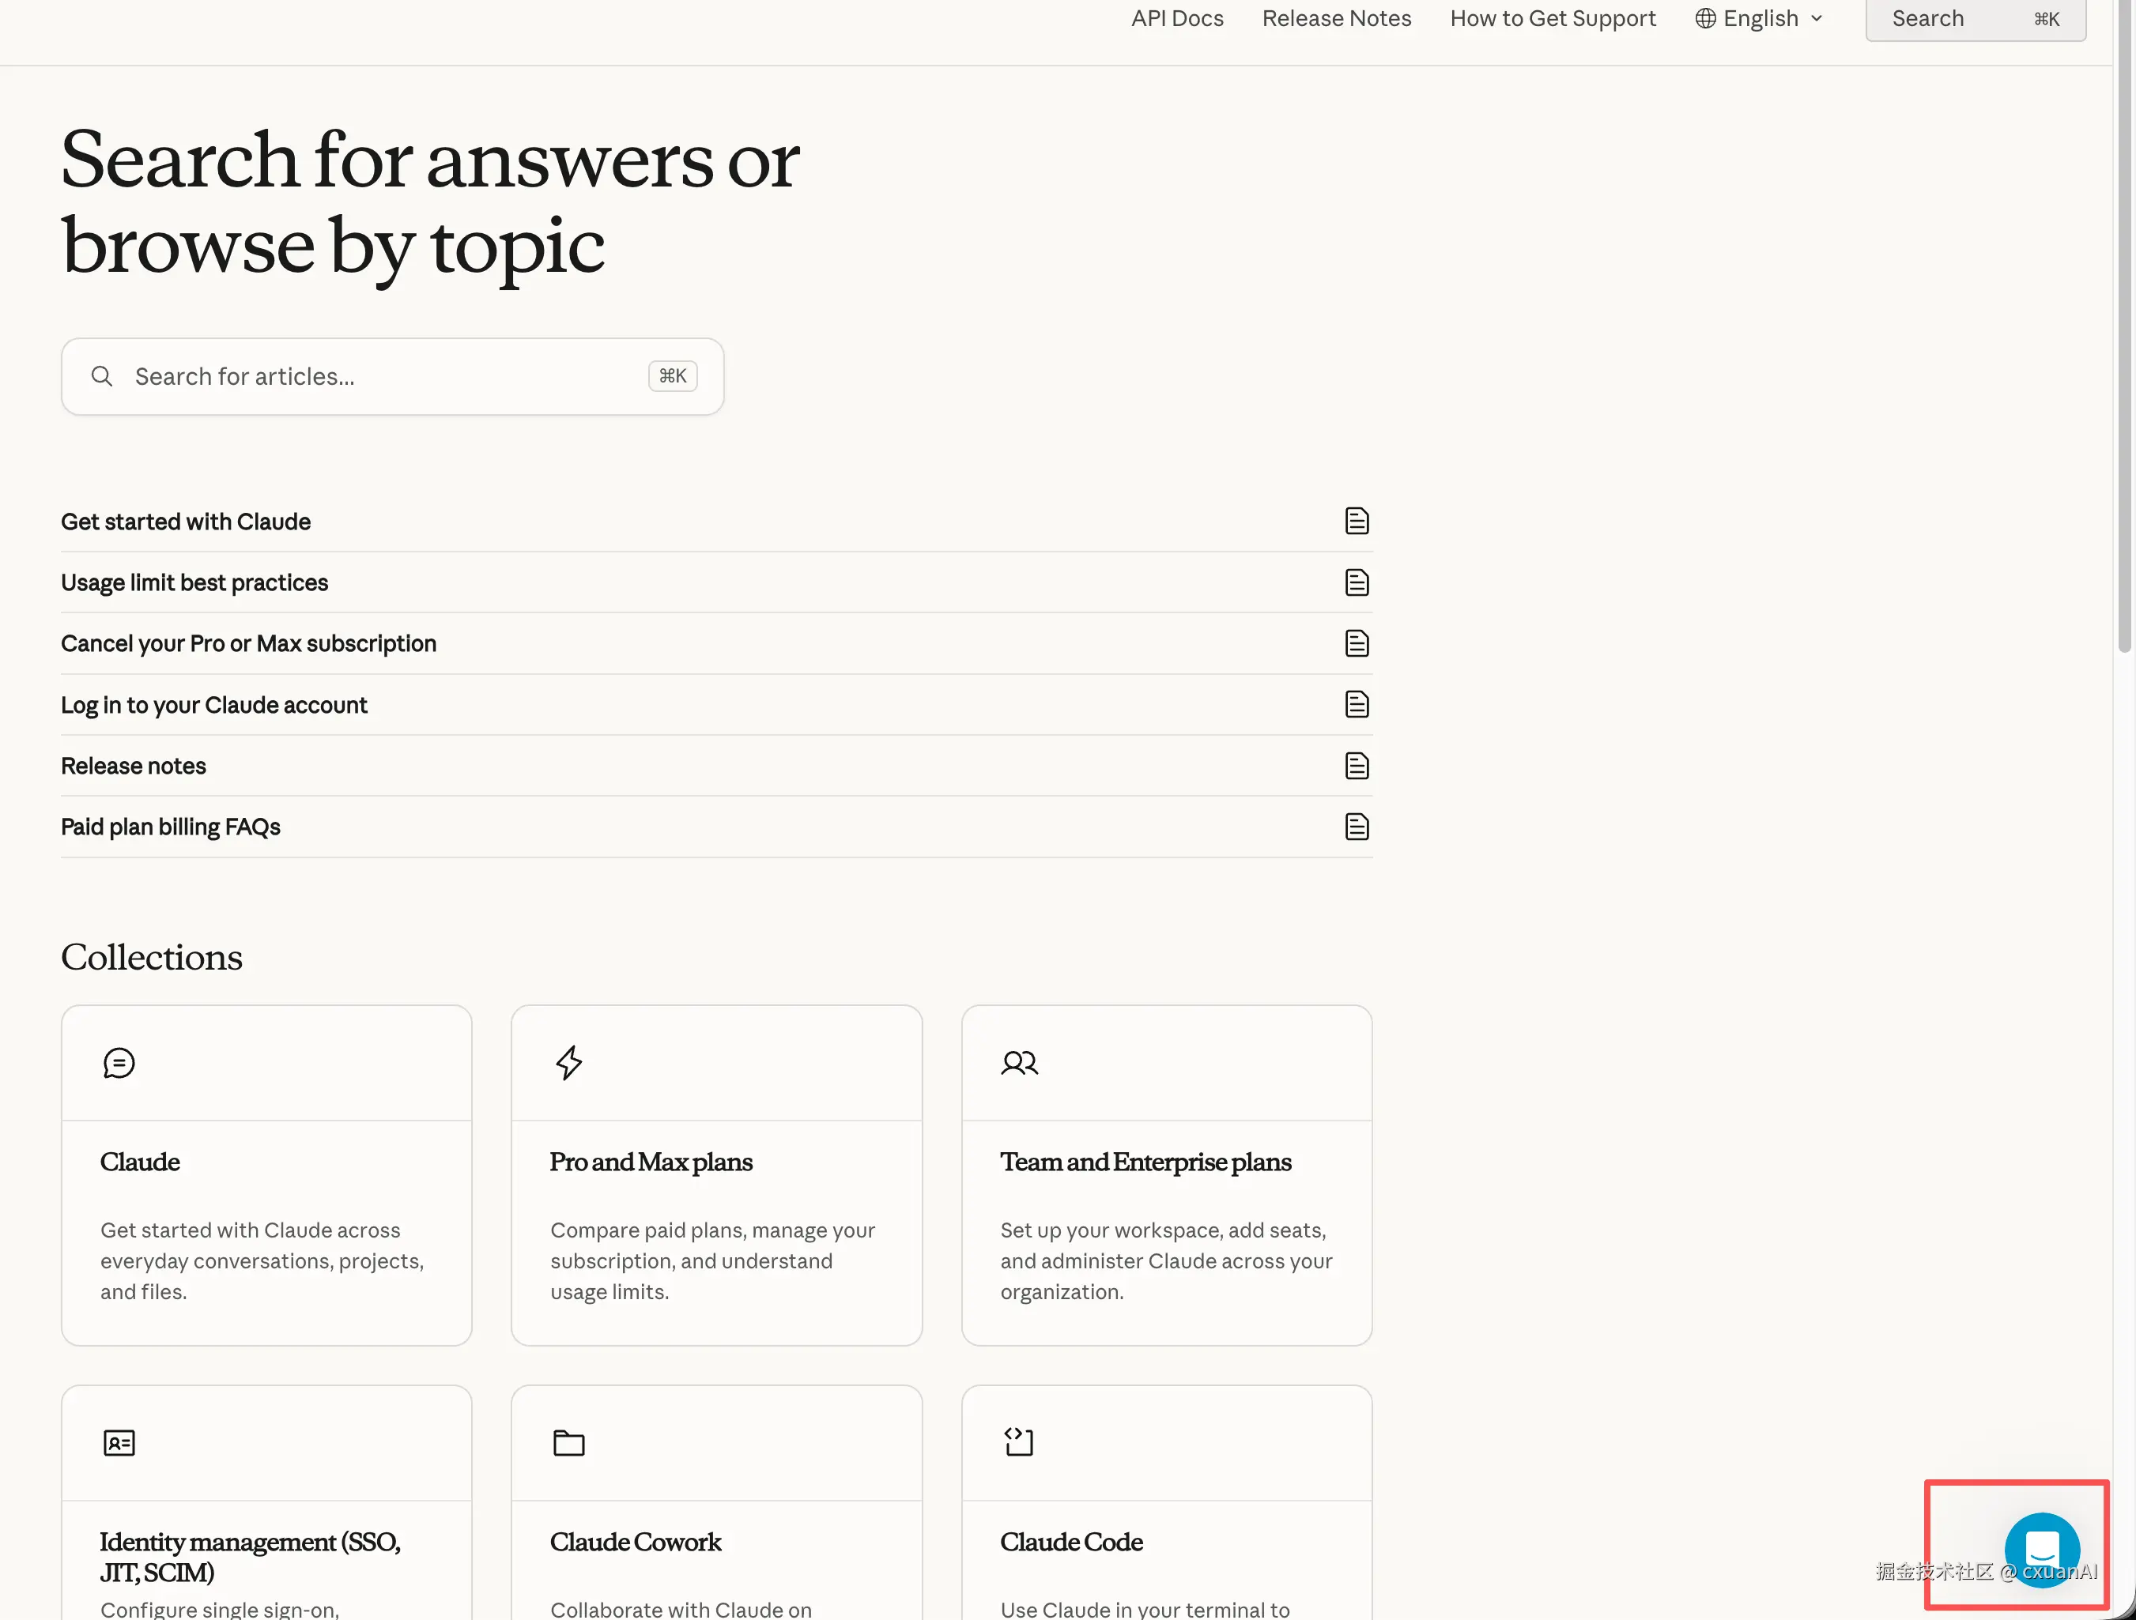The image size is (2136, 1620).
Task: Click the chat bubble icon on Claude card
Action: [119, 1063]
